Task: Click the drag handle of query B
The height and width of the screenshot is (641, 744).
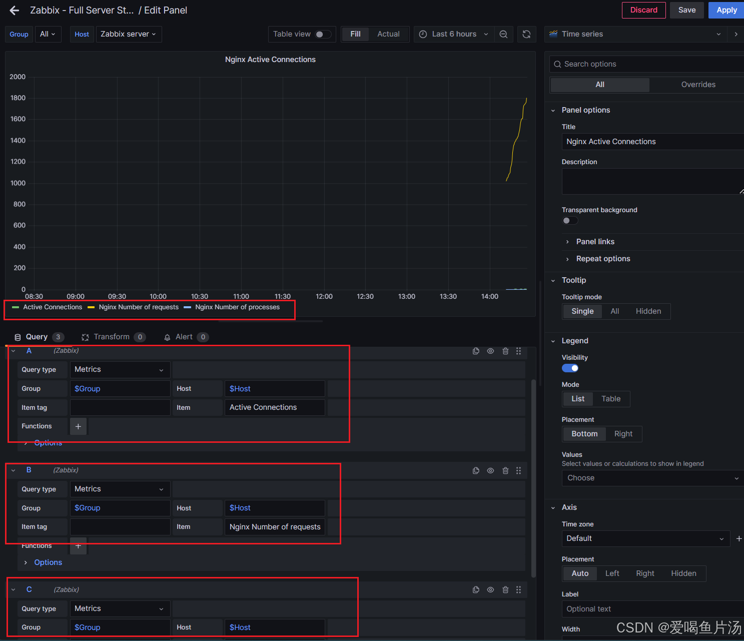Action: [518, 470]
